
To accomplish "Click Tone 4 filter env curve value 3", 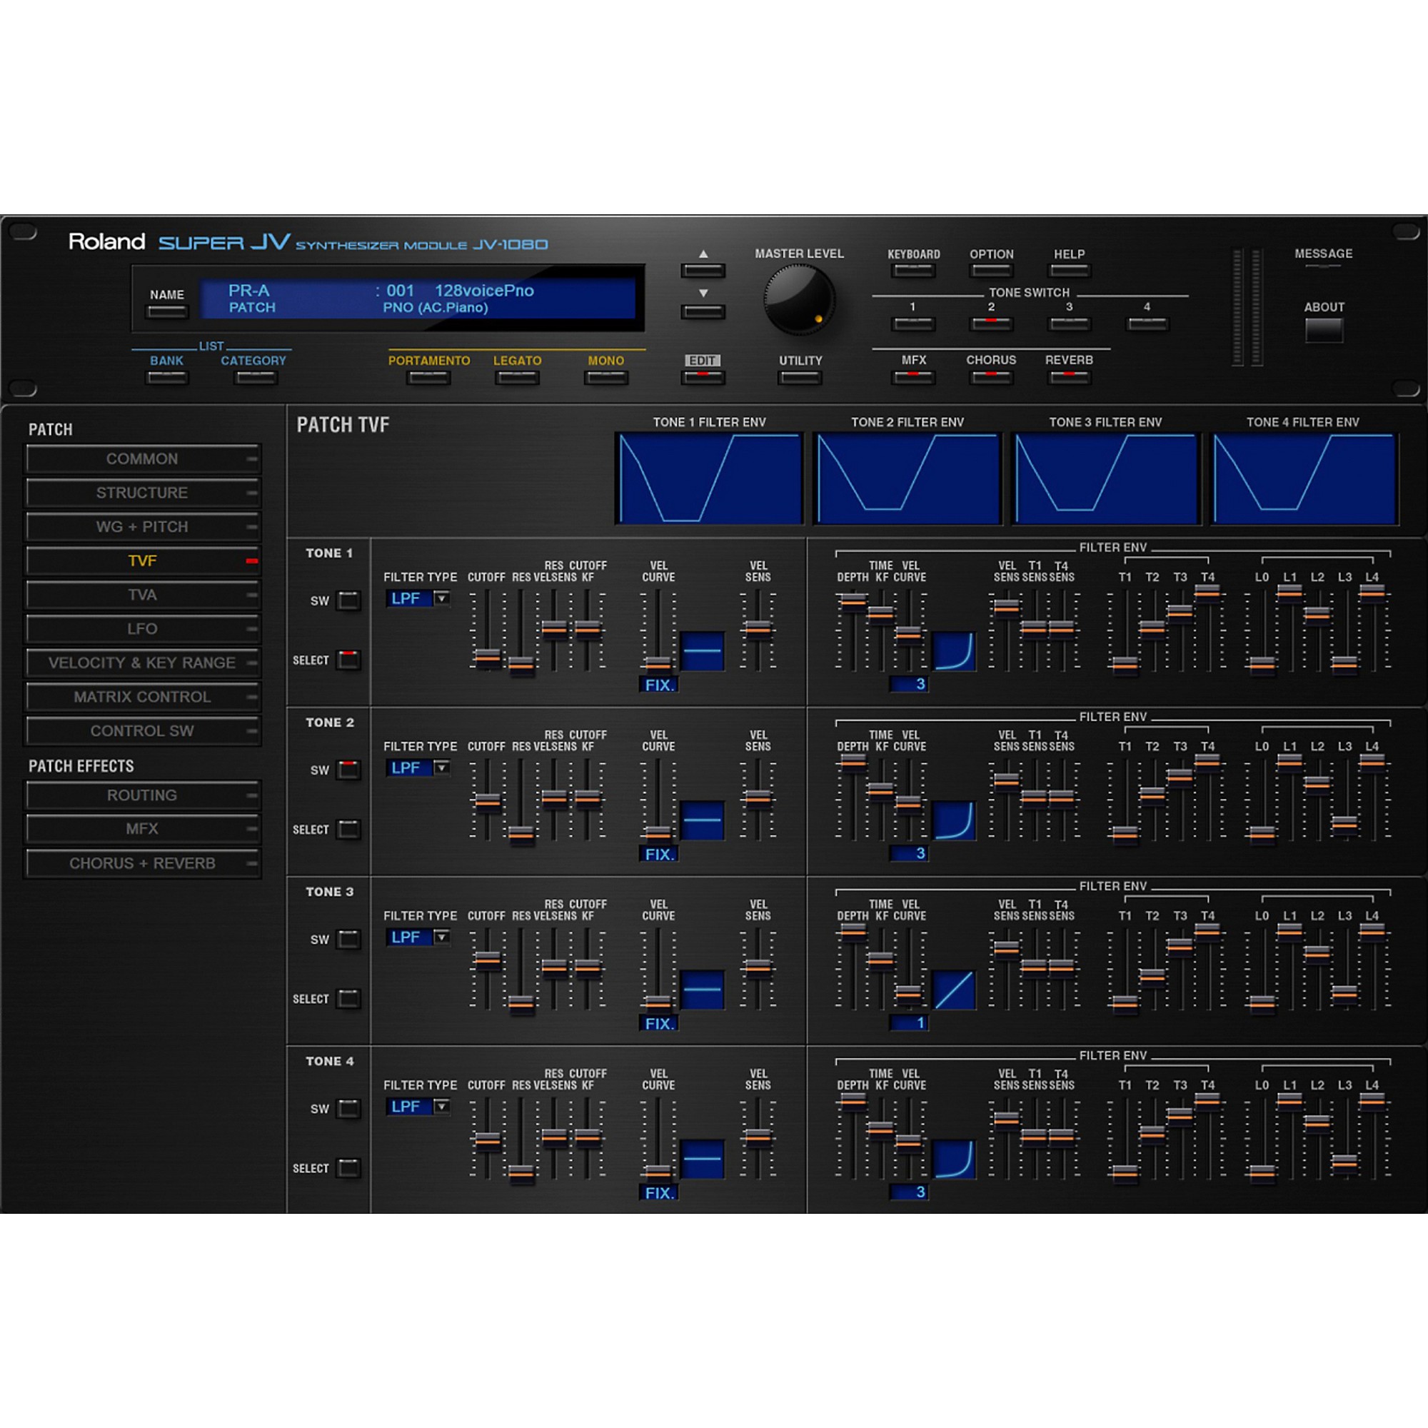I will click(908, 1192).
